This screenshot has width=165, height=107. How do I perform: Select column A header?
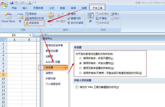coord(14,40)
